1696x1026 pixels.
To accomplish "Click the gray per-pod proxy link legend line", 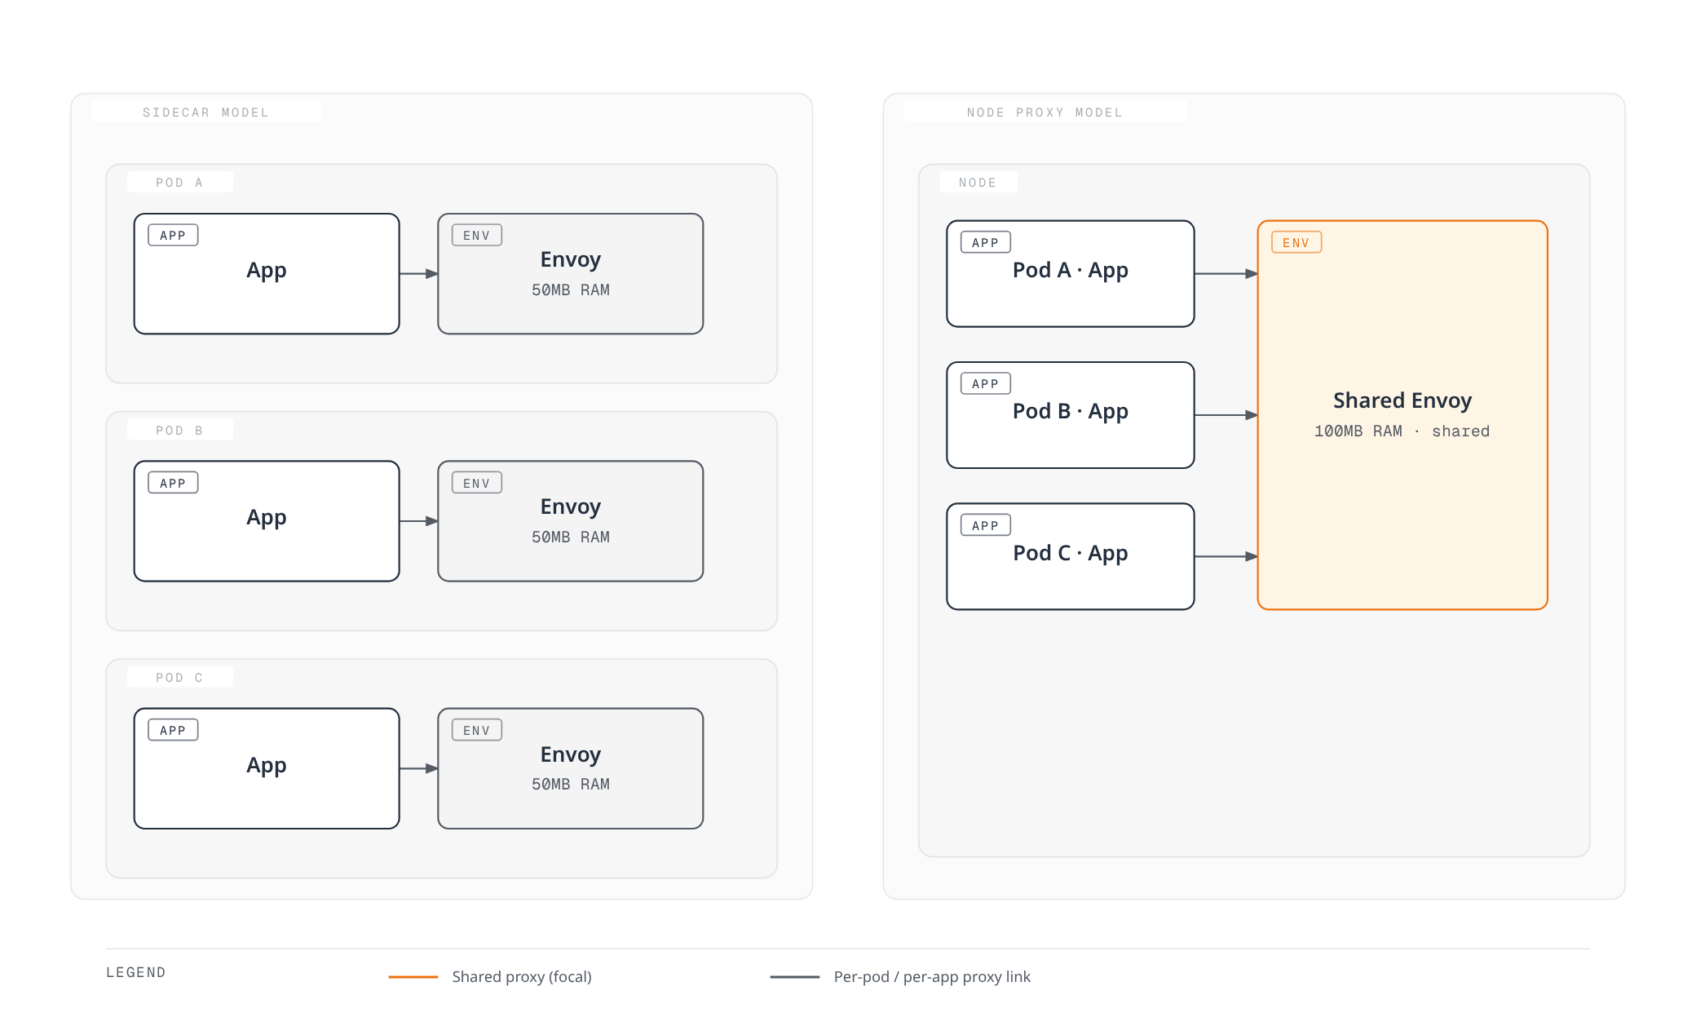I will (x=795, y=977).
